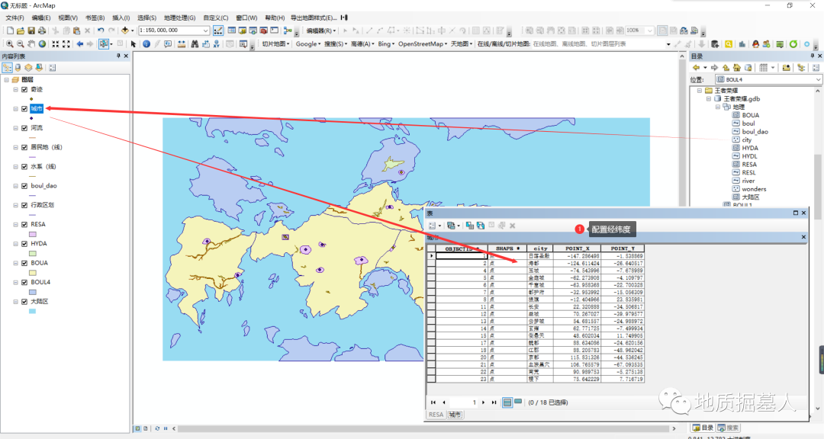
Task: Switch to List By Source view
Action: 18,68
